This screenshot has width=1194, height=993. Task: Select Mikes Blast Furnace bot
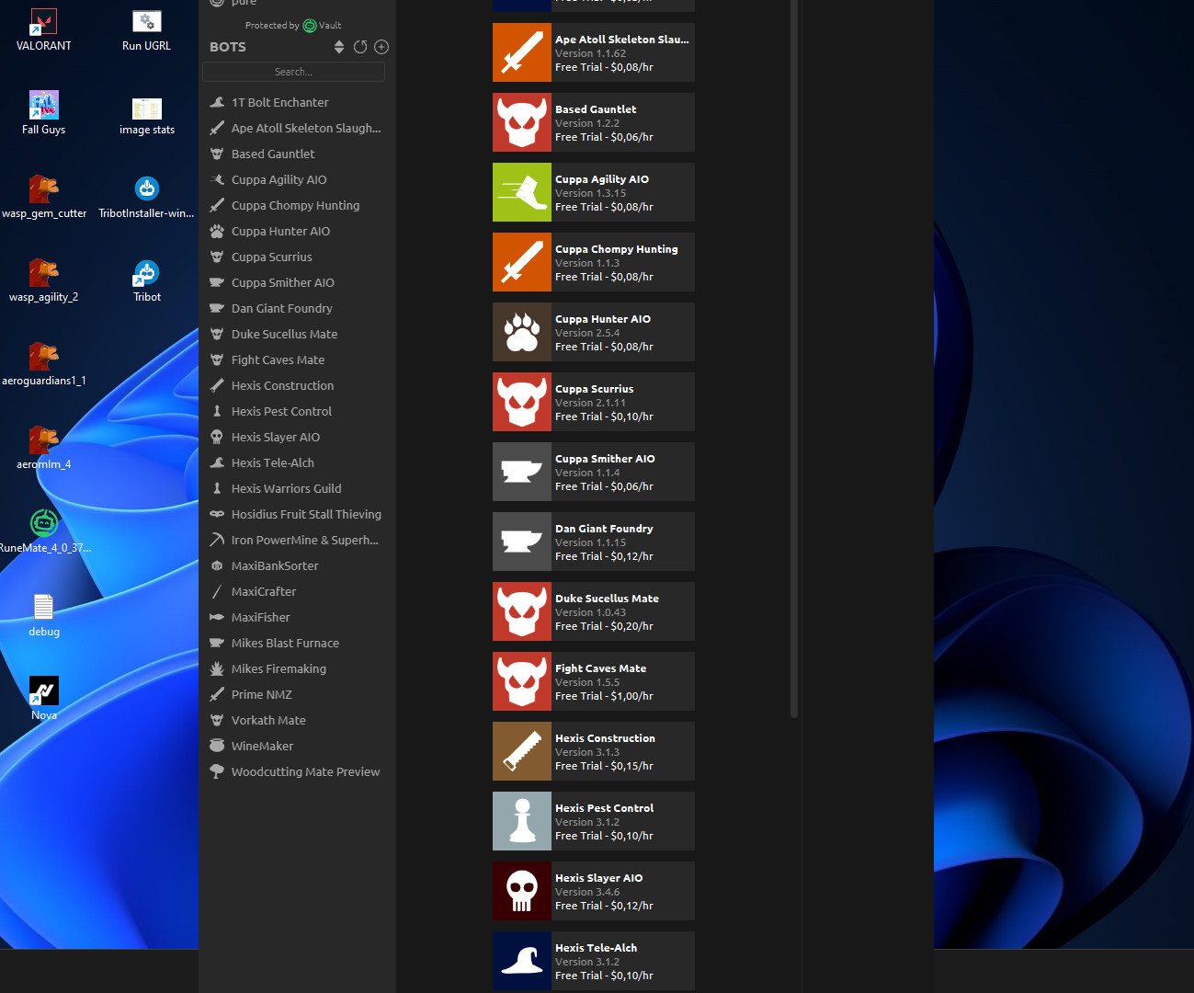tap(297, 643)
